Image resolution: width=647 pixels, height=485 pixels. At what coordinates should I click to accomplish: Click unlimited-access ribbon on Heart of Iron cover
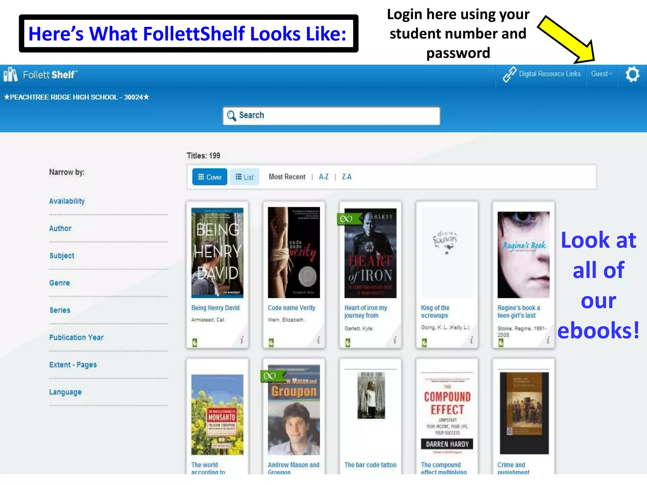(349, 219)
